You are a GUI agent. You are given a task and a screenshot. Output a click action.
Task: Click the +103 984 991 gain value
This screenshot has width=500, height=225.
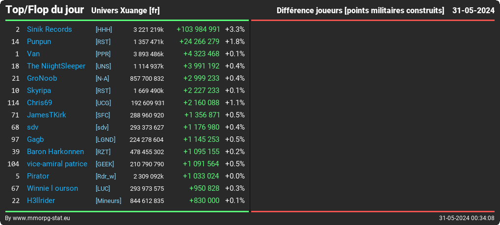pos(198,29)
